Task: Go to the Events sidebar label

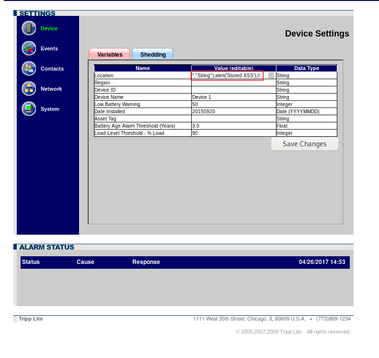Action: (49, 48)
